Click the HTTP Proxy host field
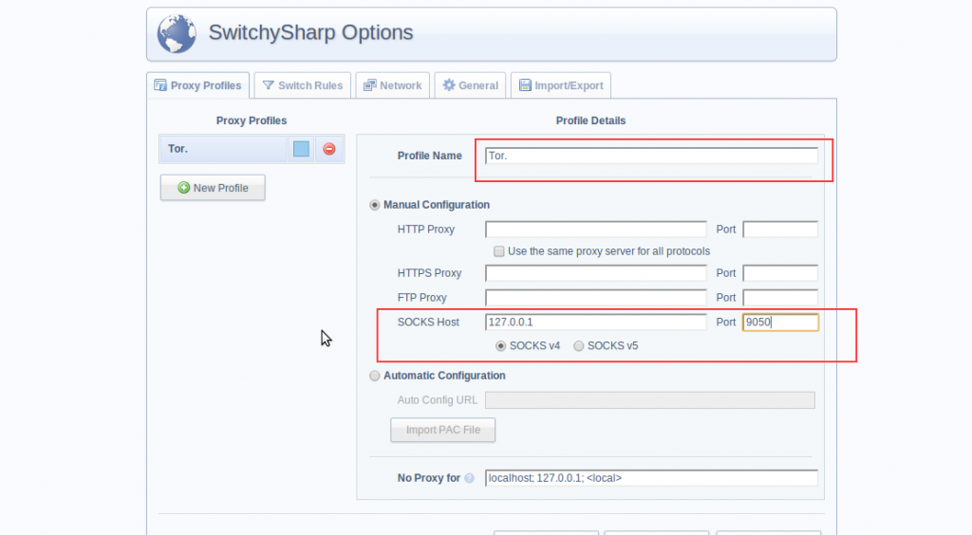Screen dimensions: 972x535 (x=596, y=230)
